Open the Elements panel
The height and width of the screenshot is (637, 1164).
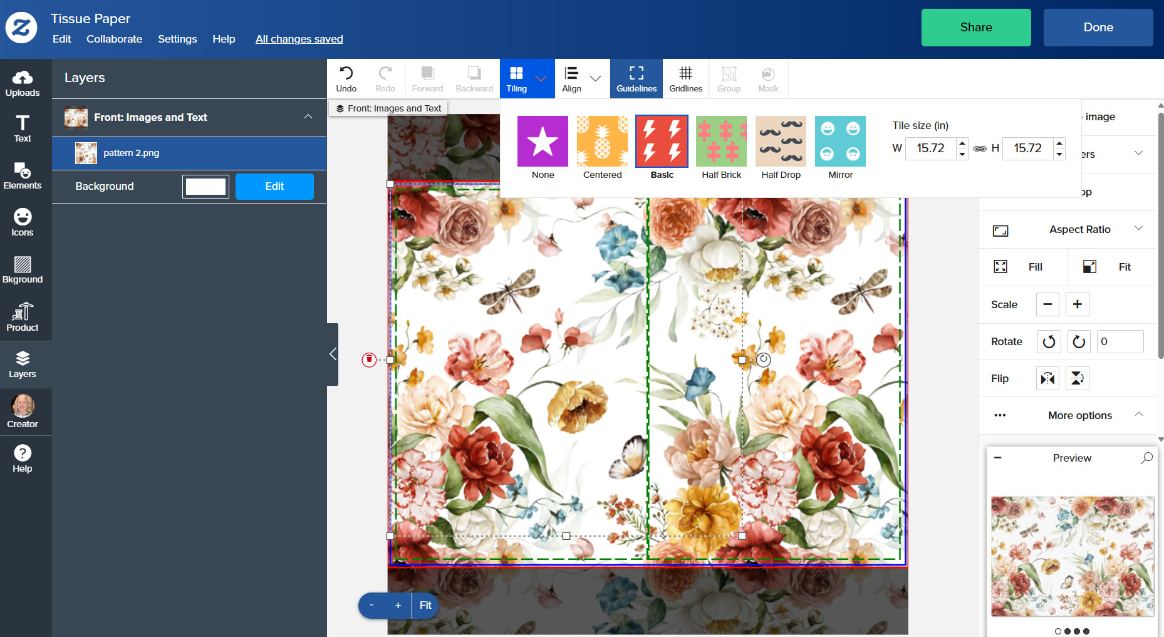pyautogui.click(x=23, y=175)
